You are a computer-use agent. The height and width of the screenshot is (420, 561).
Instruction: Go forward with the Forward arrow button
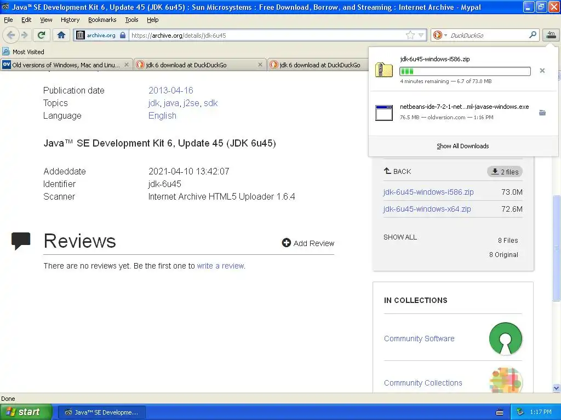tap(25, 35)
